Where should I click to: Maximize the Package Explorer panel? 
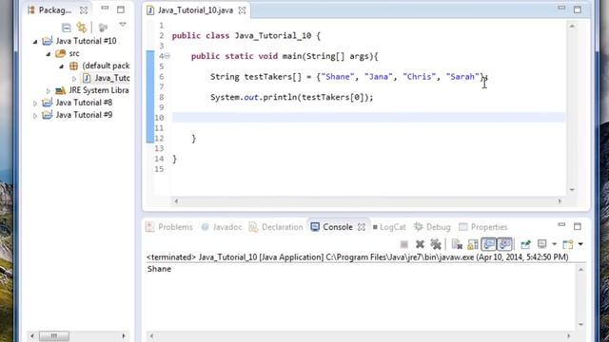(x=121, y=9)
